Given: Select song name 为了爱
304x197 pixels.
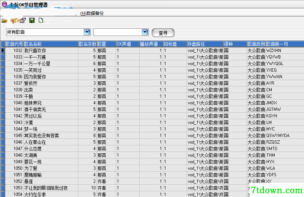Looking at the screenshot, I should pyautogui.click(x=30, y=168).
